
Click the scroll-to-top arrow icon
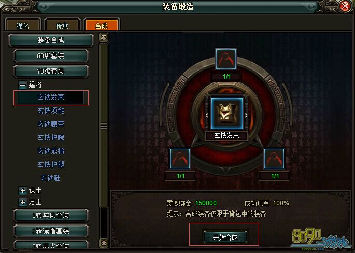[104, 38]
